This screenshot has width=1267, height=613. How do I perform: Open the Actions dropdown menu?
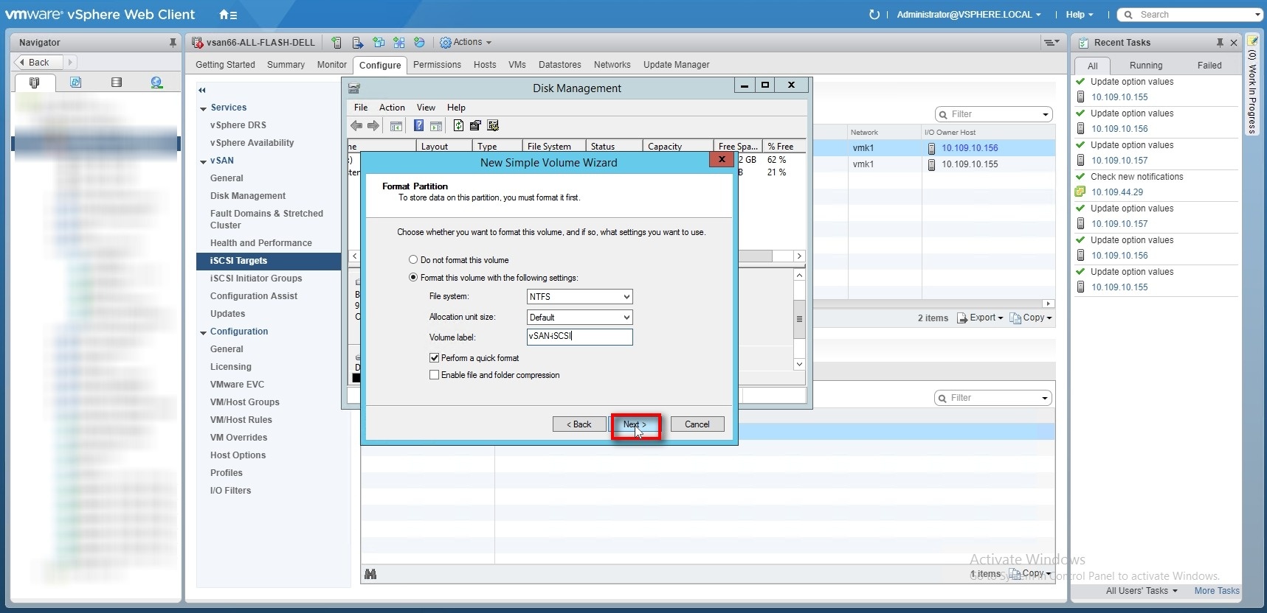tap(466, 43)
